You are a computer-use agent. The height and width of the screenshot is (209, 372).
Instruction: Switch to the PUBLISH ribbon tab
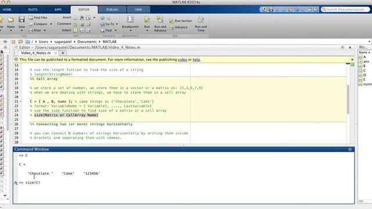pos(112,9)
